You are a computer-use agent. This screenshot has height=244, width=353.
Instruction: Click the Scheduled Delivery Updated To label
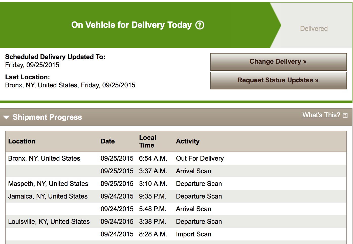[55, 57]
